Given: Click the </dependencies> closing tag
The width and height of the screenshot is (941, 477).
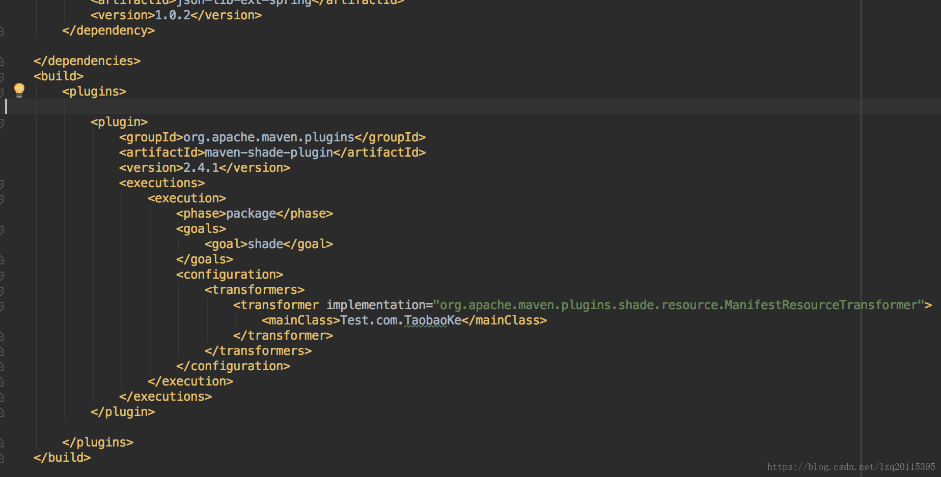Looking at the screenshot, I should pos(87,61).
